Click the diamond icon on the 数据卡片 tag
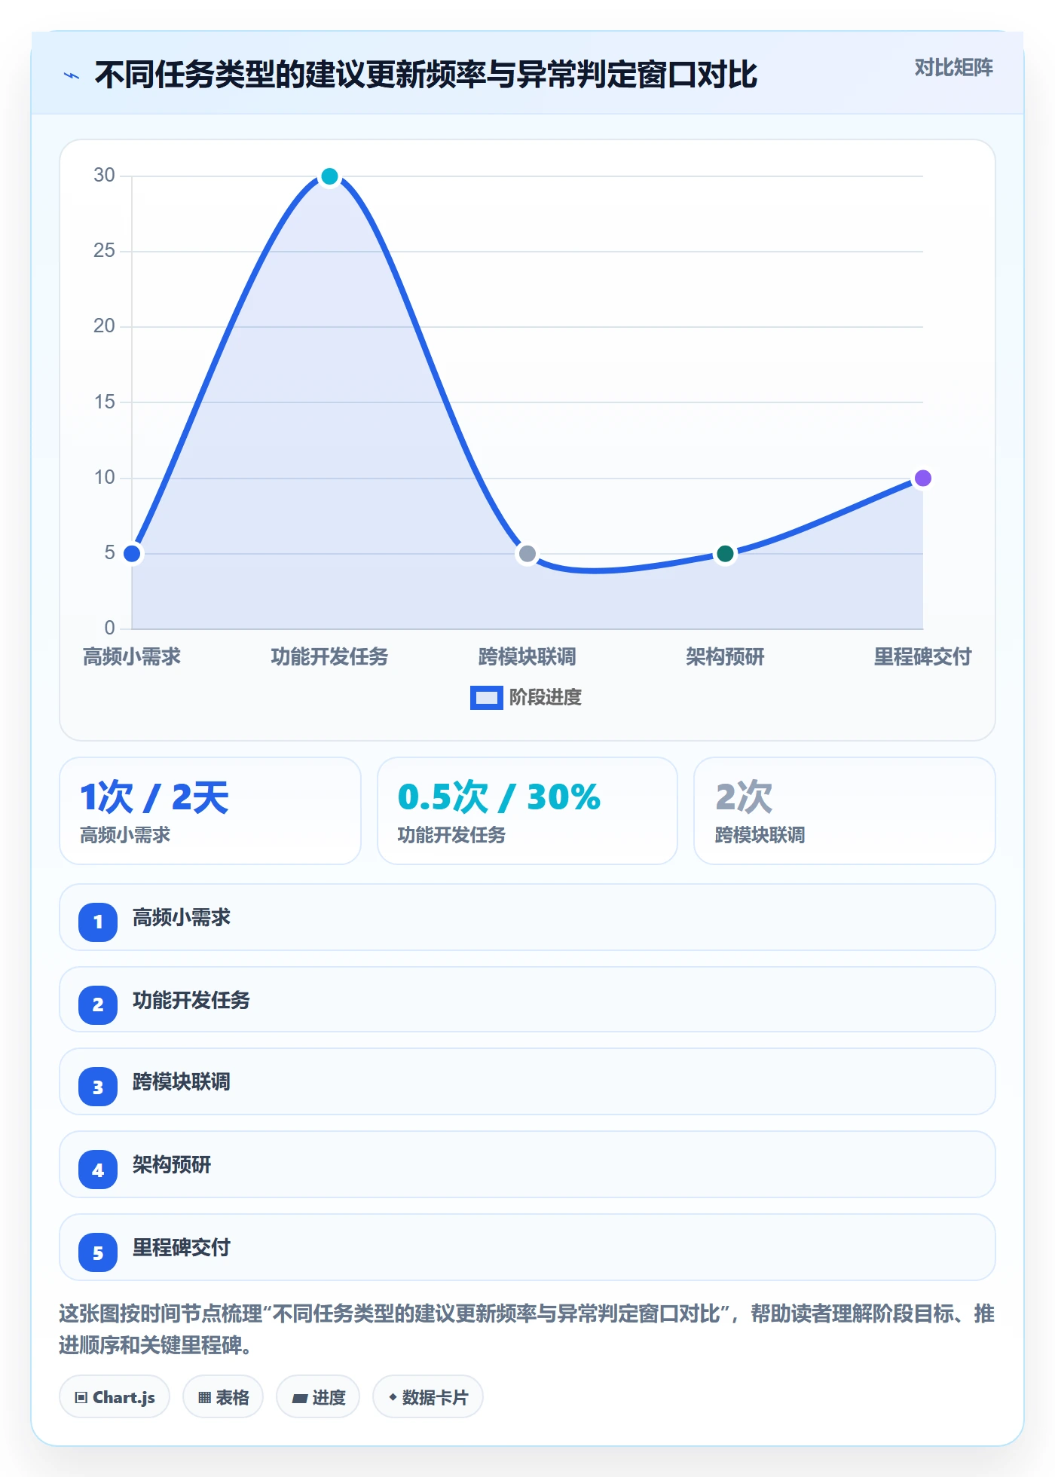Screen dimensions: 1055x1477 click(393, 1397)
